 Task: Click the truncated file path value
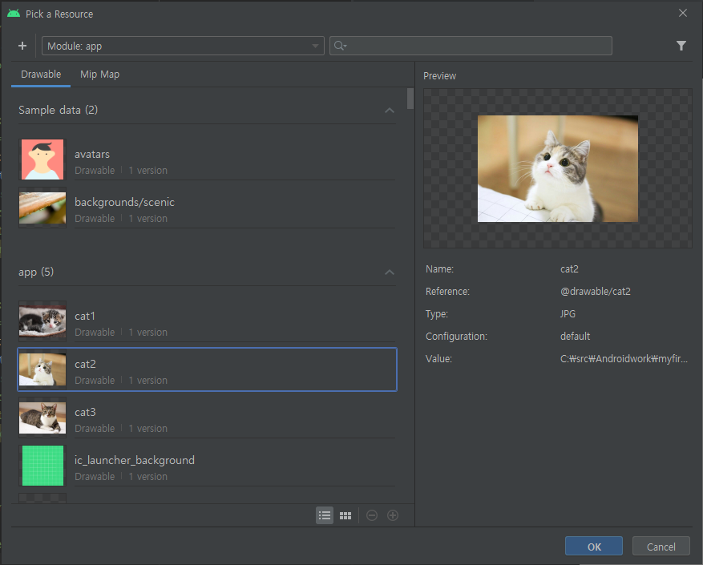(624, 359)
